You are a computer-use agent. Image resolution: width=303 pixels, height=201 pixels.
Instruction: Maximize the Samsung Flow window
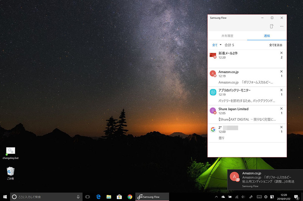[272, 18]
